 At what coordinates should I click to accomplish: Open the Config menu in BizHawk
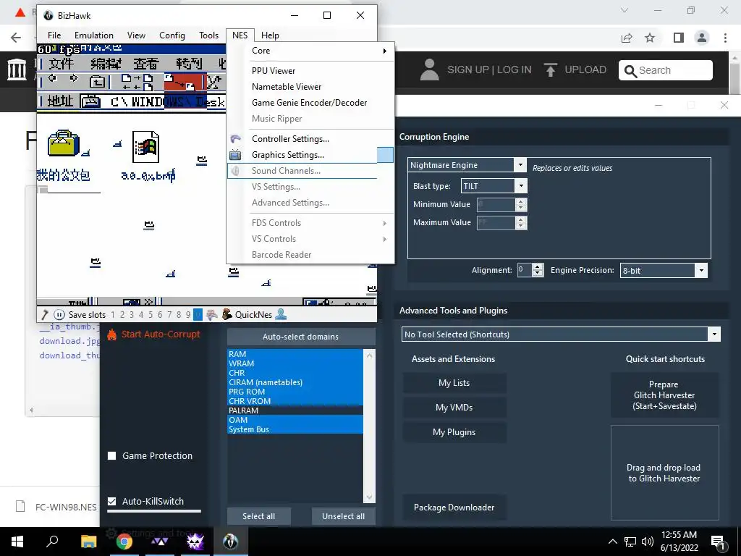[172, 35]
